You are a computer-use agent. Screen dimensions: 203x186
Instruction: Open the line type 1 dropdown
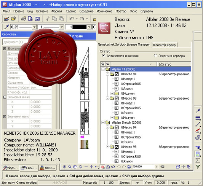coord(62,27)
